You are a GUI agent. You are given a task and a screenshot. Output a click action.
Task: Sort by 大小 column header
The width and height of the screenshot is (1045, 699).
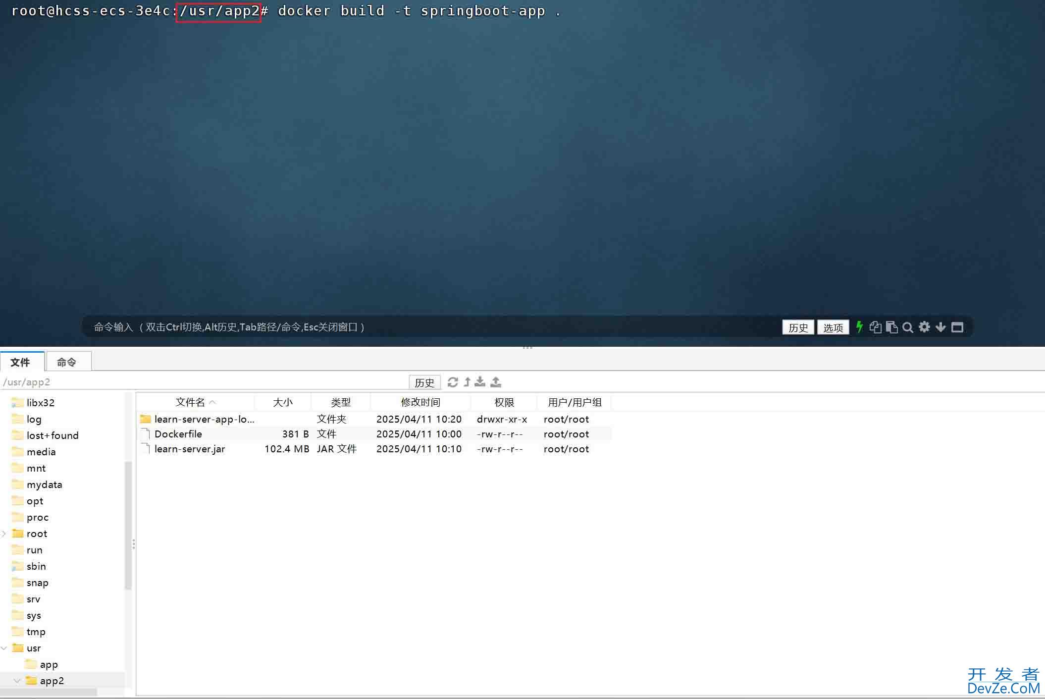click(283, 402)
